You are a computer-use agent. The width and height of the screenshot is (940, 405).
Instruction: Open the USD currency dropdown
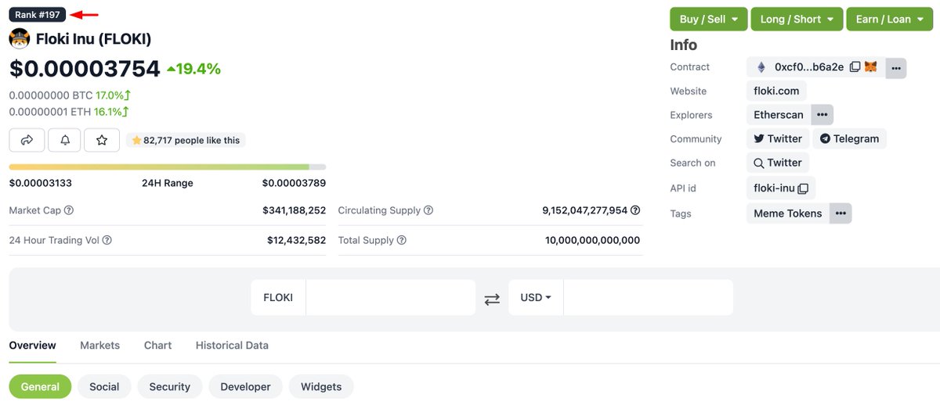click(536, 298)
